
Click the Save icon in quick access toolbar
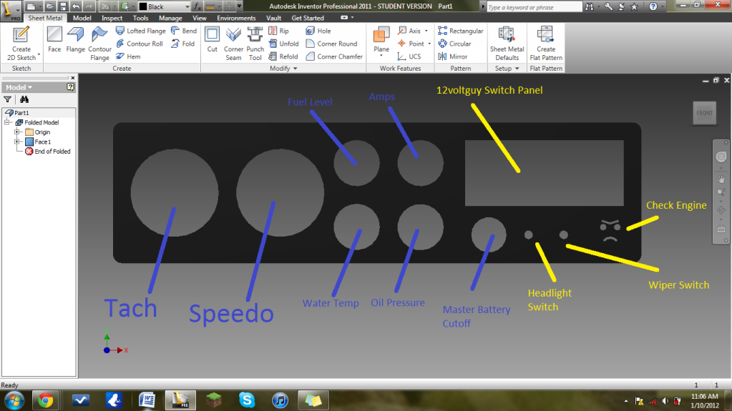[x=63, y=6]
